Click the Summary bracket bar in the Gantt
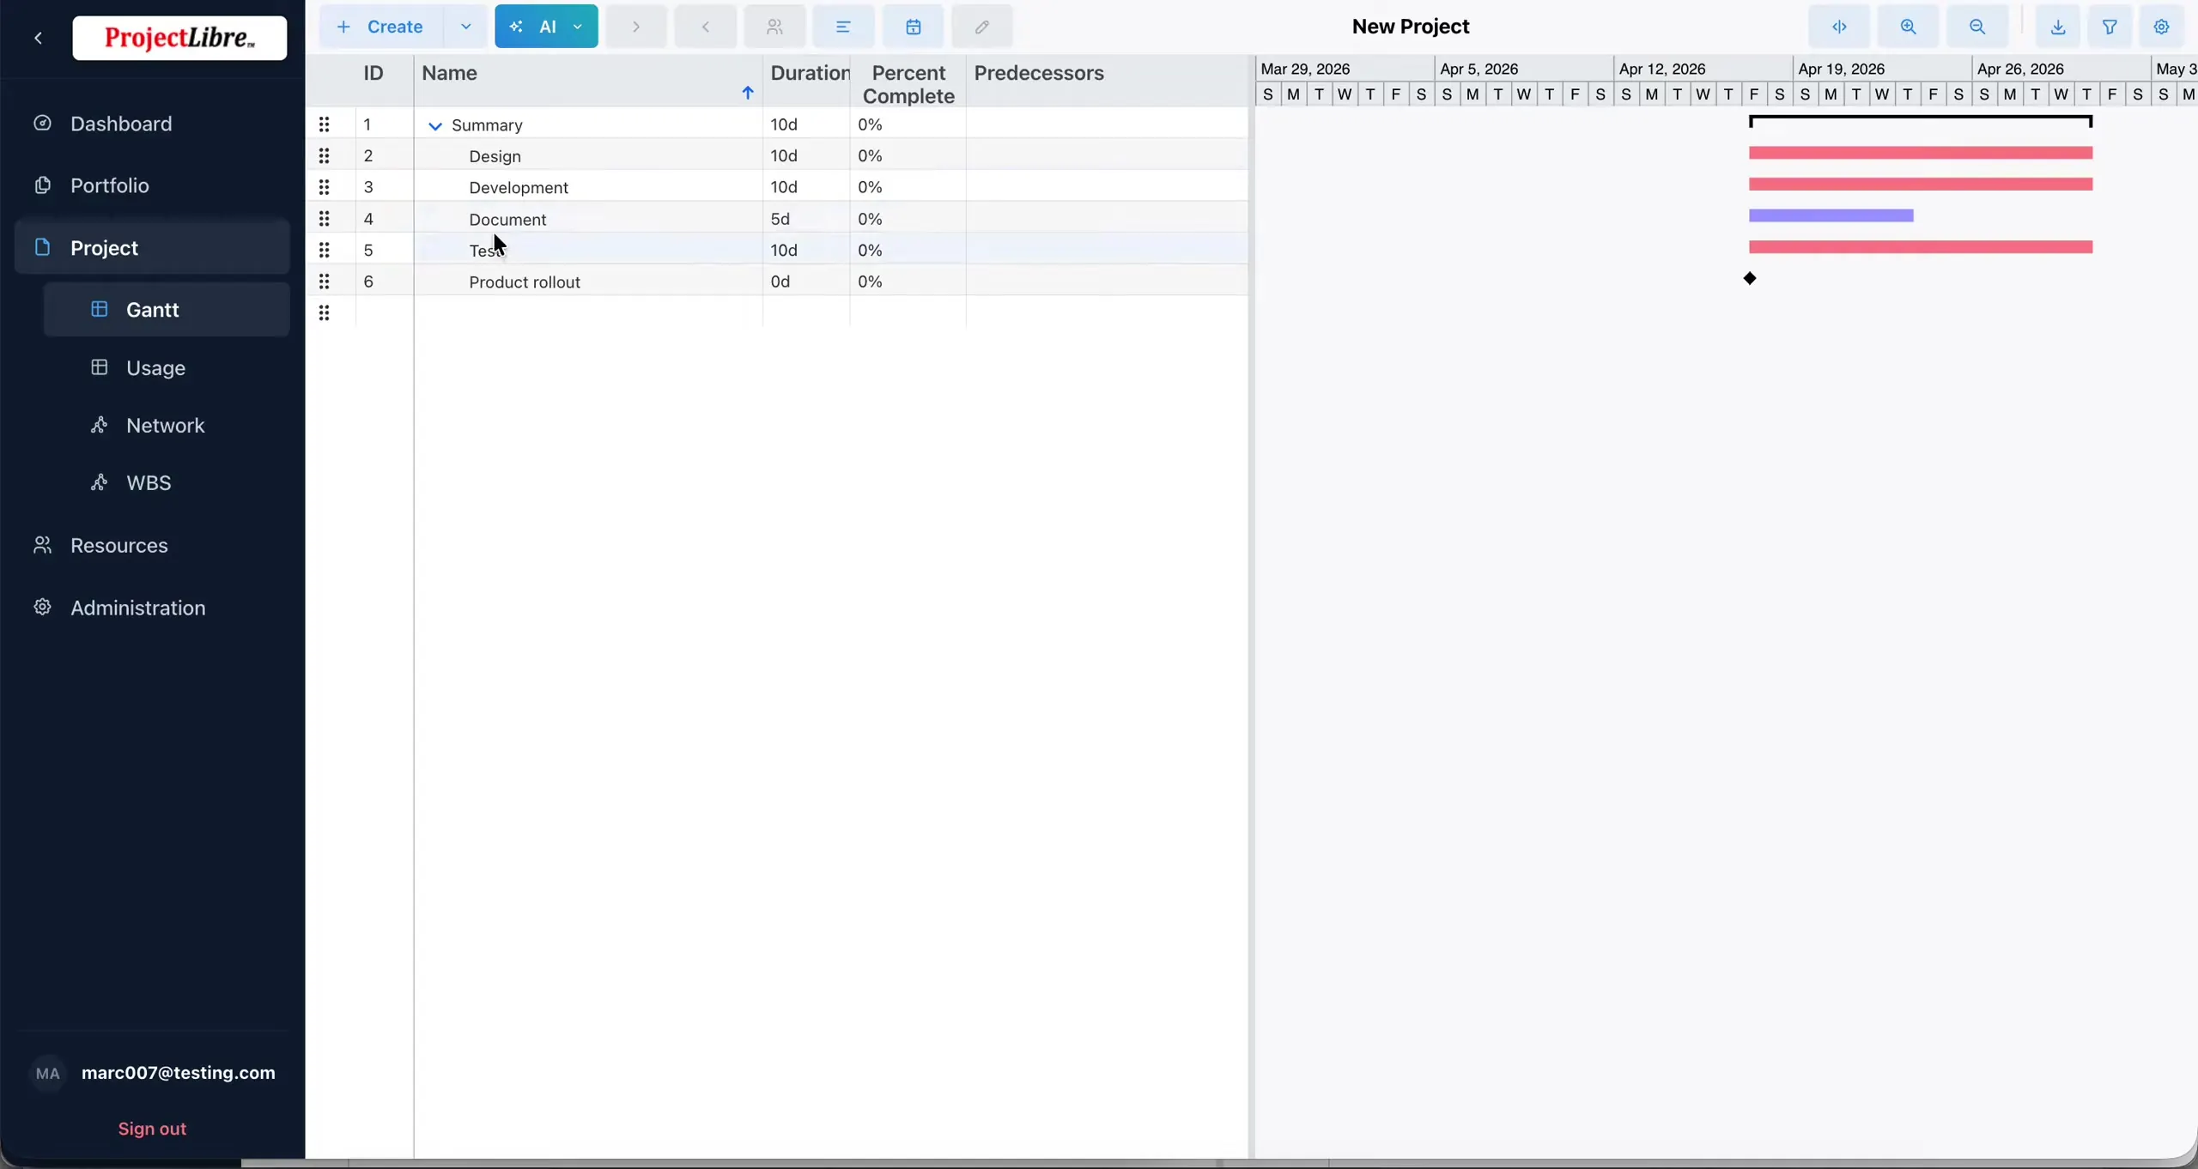 pyautogui.click(x=1921, y=121)
